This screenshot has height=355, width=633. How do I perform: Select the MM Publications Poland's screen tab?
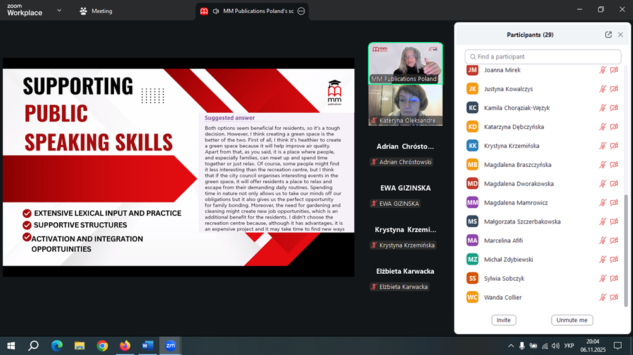click(257, 11)
